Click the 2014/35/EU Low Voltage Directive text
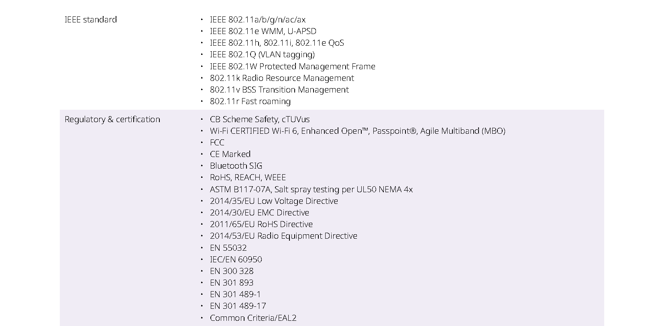The height and width of the screenshot is (326, 664). click(x=274, y=201)
